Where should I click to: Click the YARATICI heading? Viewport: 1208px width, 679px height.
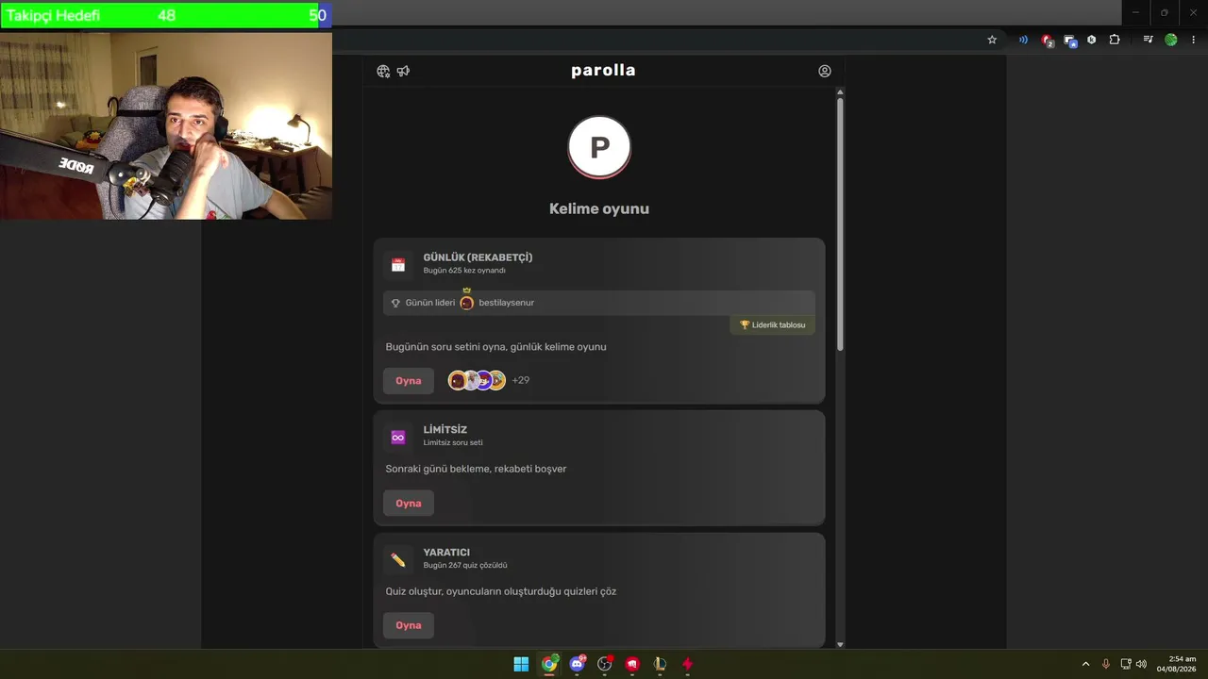446,553
